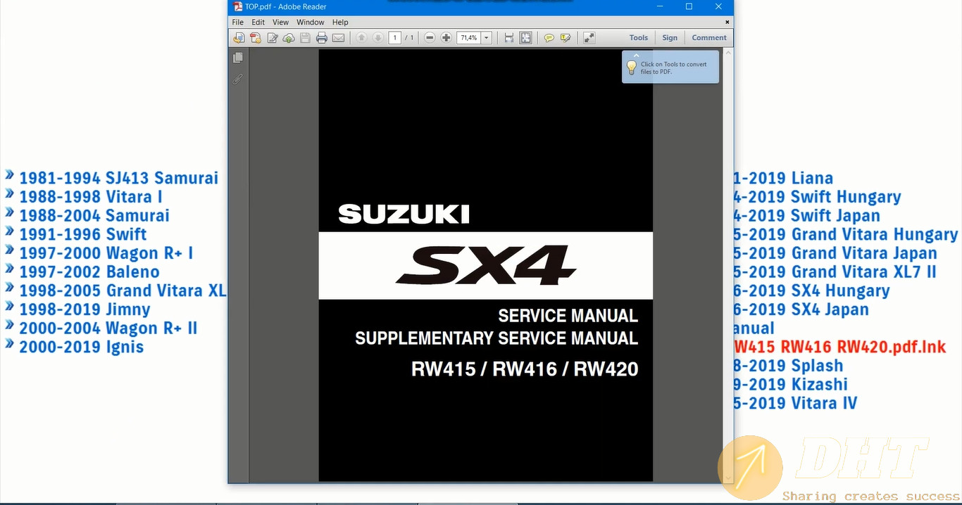Viewport: 962px width, 505px height.
Task: Open the Attachments paperclip panel
Action: click(x=238, y=79)
